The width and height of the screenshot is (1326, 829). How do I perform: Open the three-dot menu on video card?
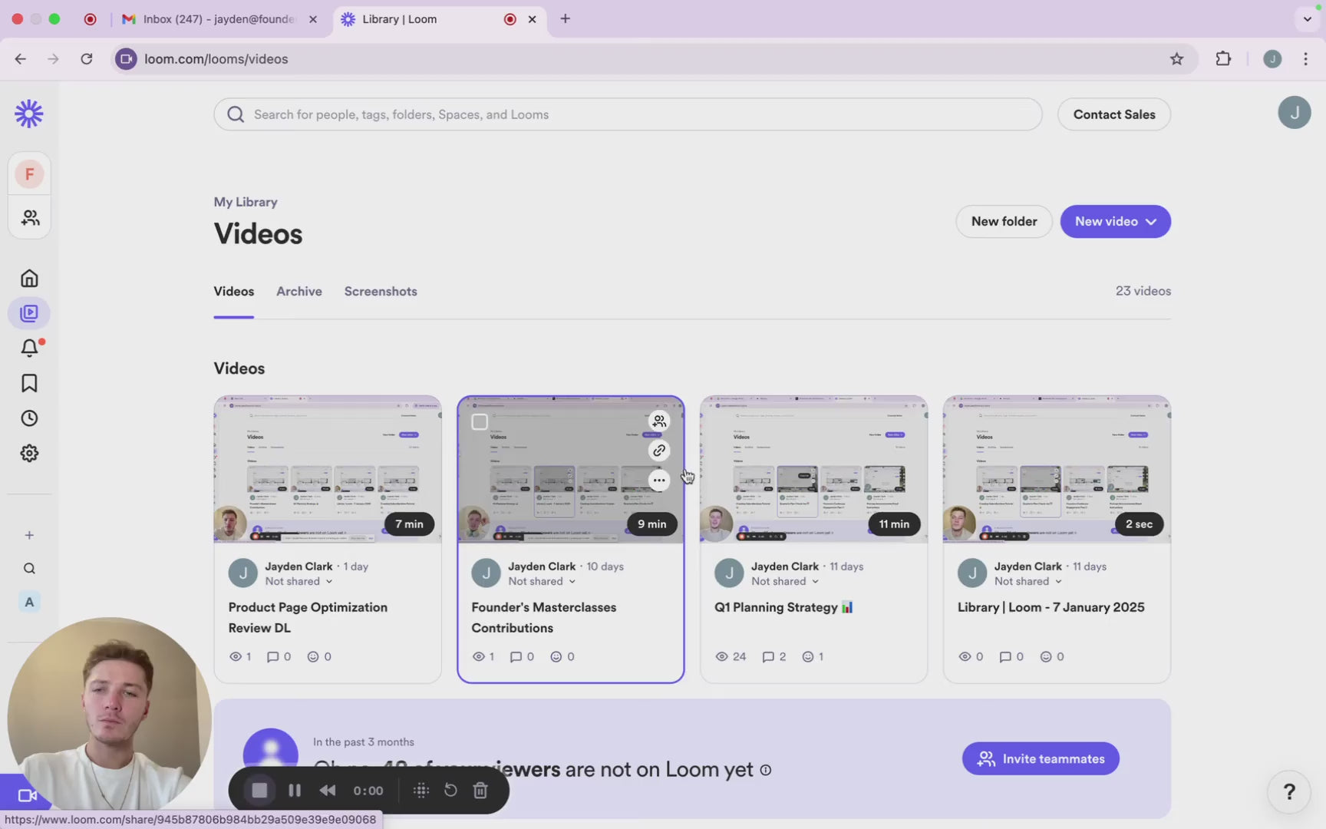pos(658,481)
